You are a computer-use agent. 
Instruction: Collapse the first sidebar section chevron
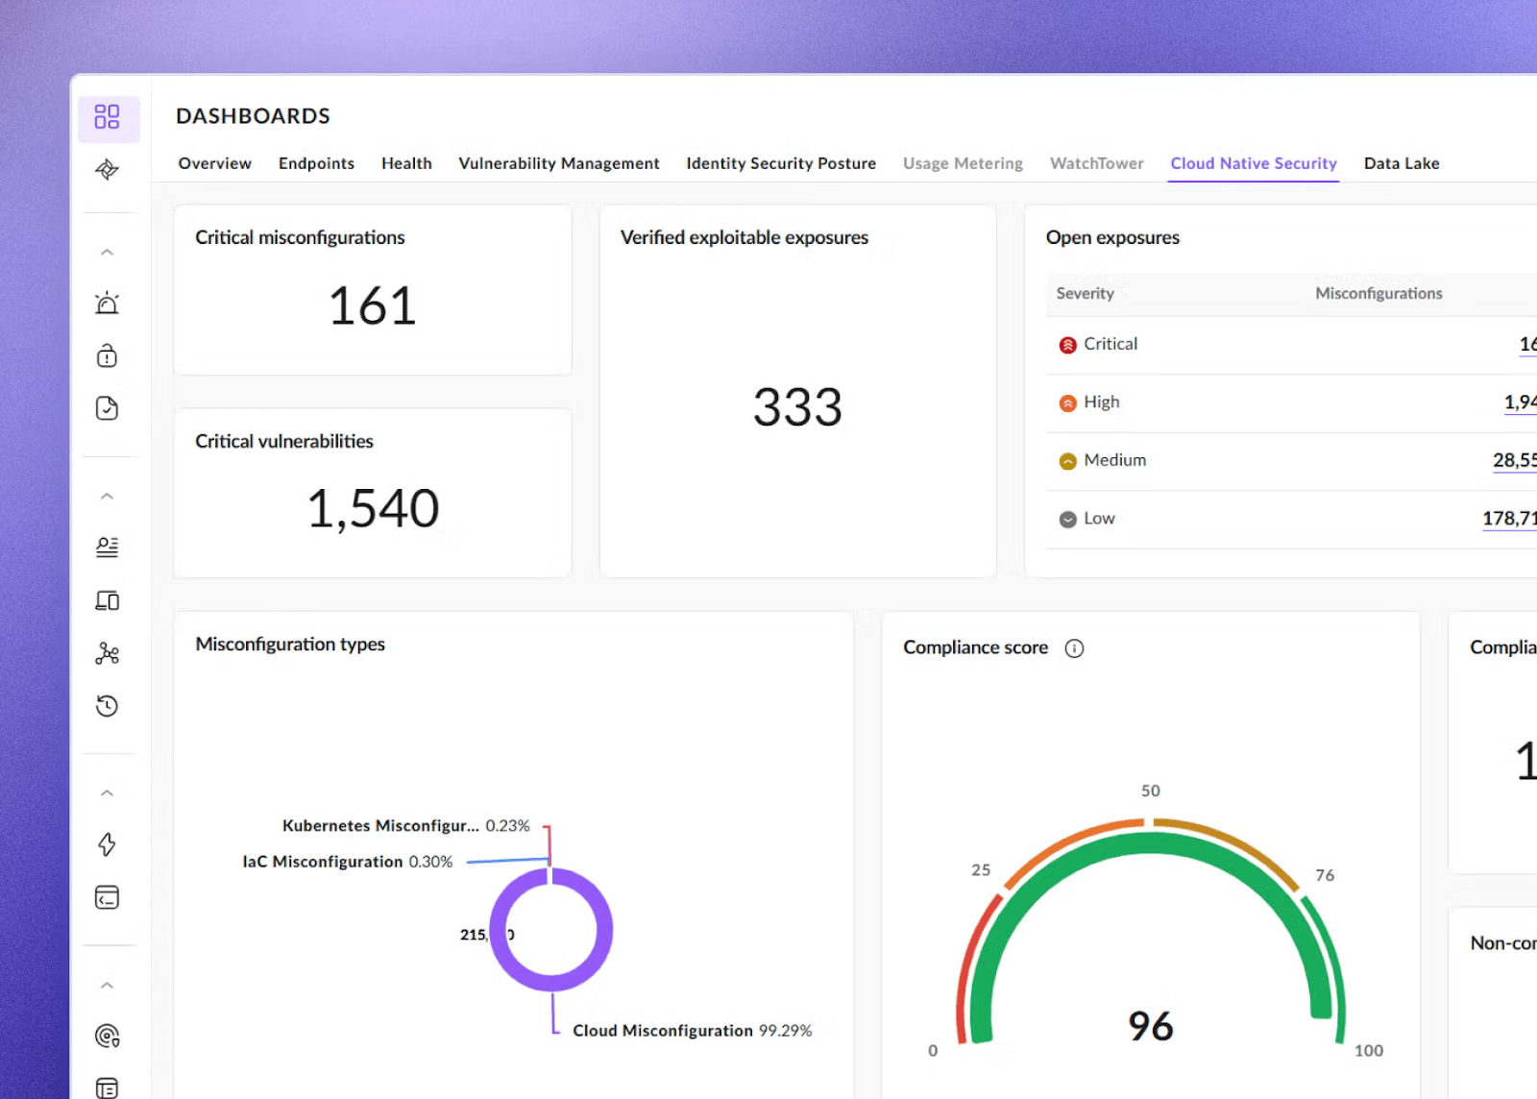[x=107, y=253]
